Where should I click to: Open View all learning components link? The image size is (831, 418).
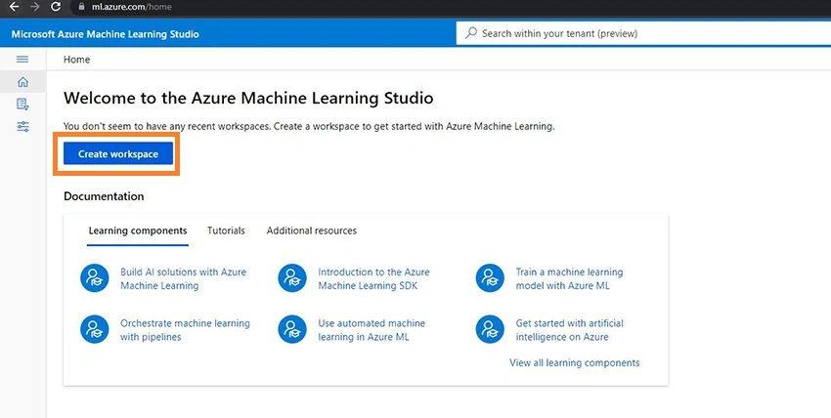tap(575, 363)
